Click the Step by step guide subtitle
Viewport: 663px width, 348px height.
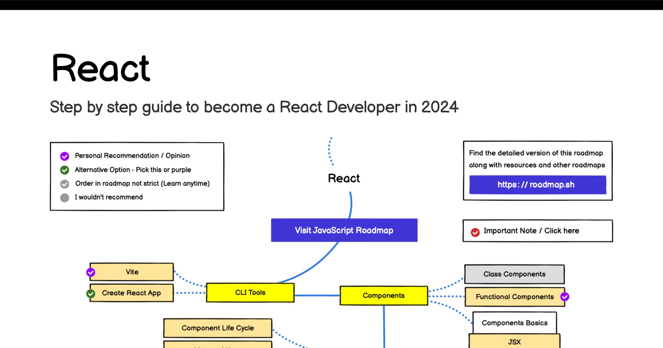click(x=254, y=107)
